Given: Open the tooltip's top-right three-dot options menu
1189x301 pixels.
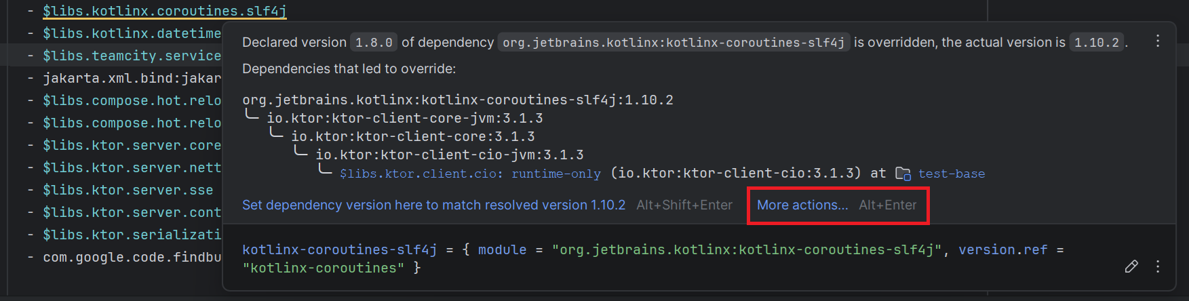Looking at the screenshot, I should pos(1157,41).
